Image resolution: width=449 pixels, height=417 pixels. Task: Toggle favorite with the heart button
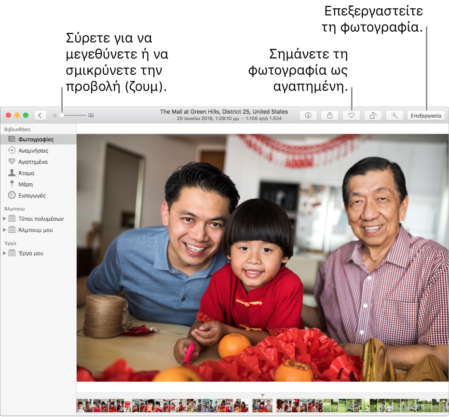[x=351, y=116]
